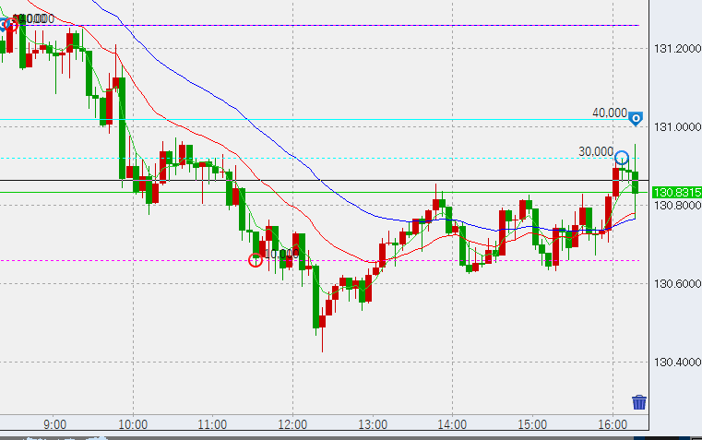This screenshot has height=440, width=702.
Task: Click the 16:00 time axis label
Action: [612, 425]
